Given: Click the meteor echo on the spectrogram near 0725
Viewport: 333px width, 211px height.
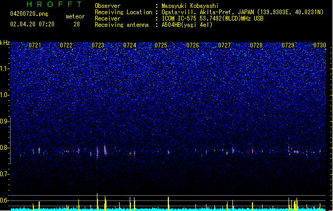Looking at the screenshot, I should tap(168, 152).
